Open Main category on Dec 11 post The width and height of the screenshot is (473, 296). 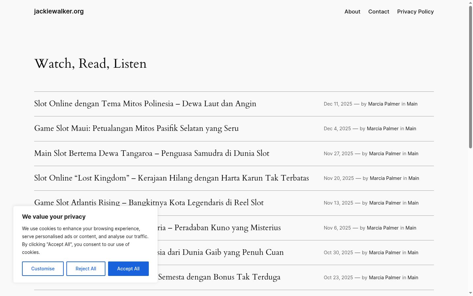coord(412,104)
